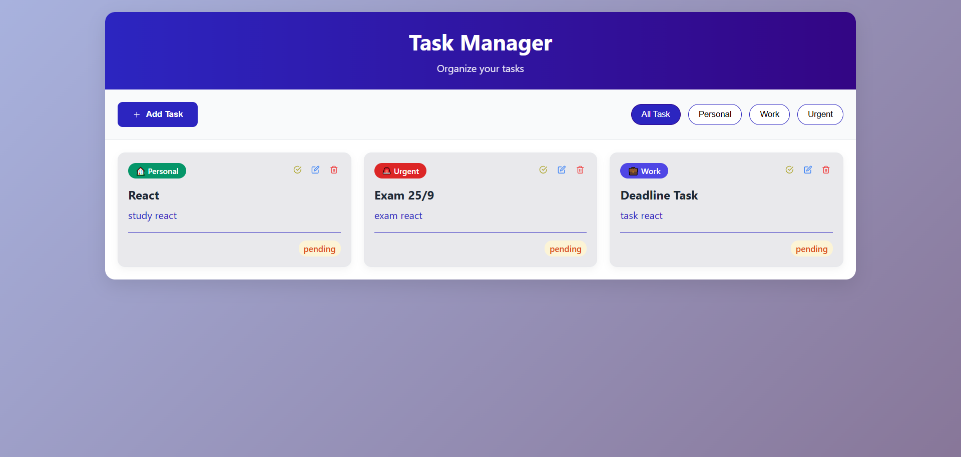The width and height of the screenshot is (961, 457).
Task: Select the All Task filter
Action: tap(656, 114)
